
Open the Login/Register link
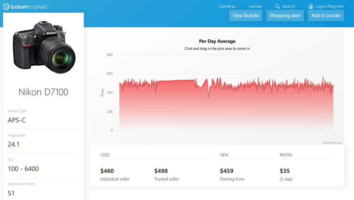329,6
